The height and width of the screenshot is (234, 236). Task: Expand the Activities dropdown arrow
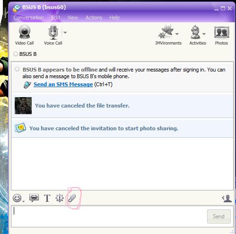coord(204,34)
